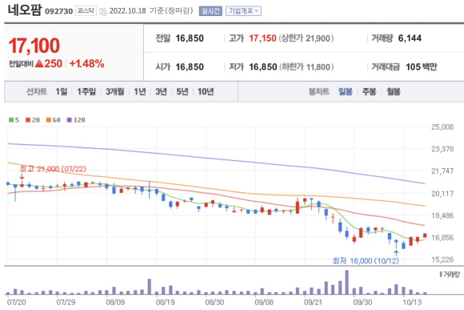Image resolution: width=464 pixels, height=310 pixels.
Task: Select the 1년 line chart tab
Action: tap(140, 91)
